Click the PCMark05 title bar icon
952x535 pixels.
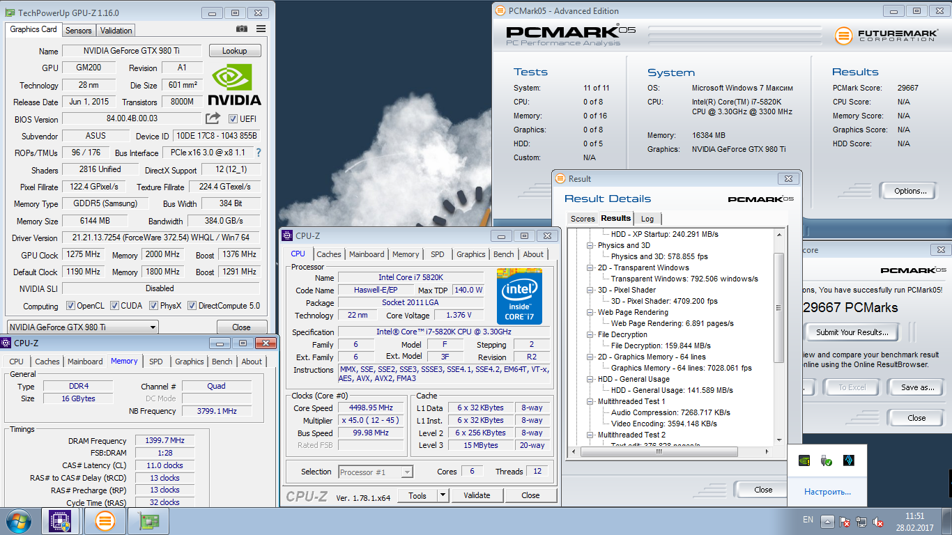[500, 10]
